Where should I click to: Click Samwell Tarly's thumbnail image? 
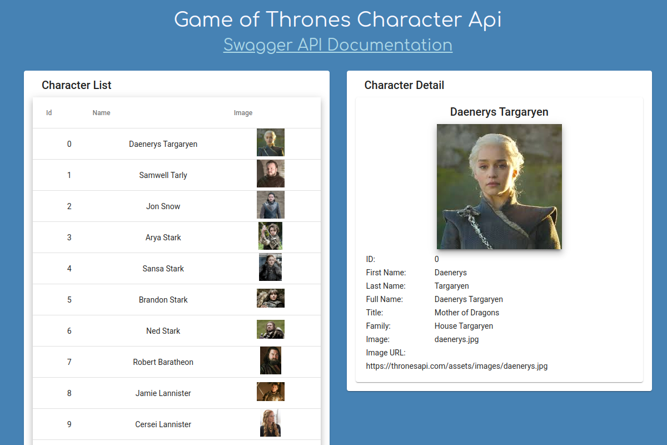(271, 174)
